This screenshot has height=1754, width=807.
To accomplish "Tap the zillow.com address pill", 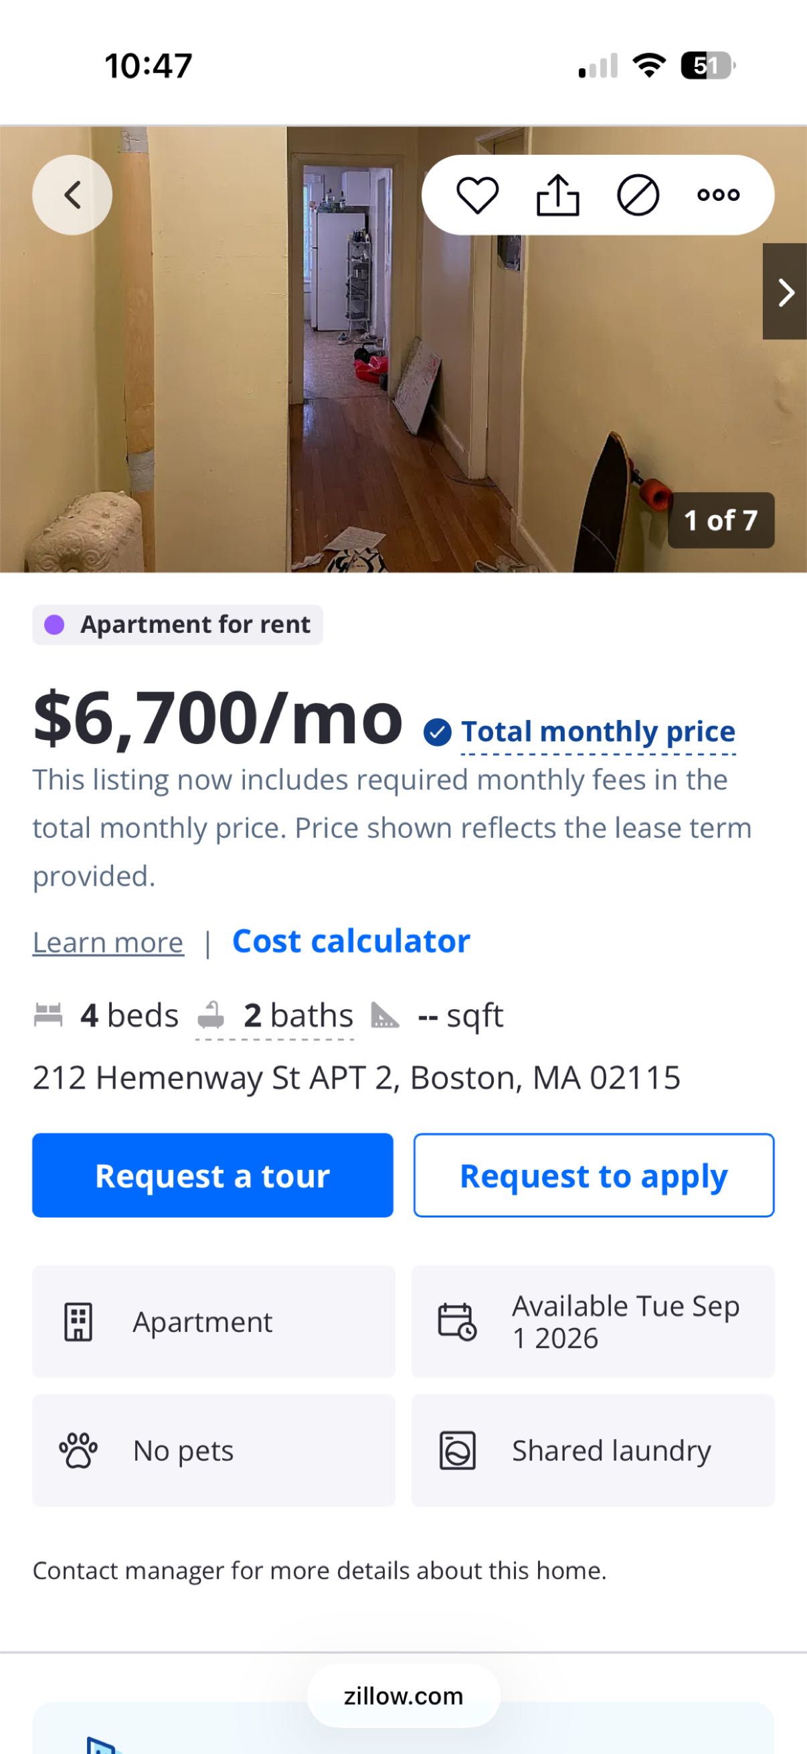I will click(x=403, y=1696).
